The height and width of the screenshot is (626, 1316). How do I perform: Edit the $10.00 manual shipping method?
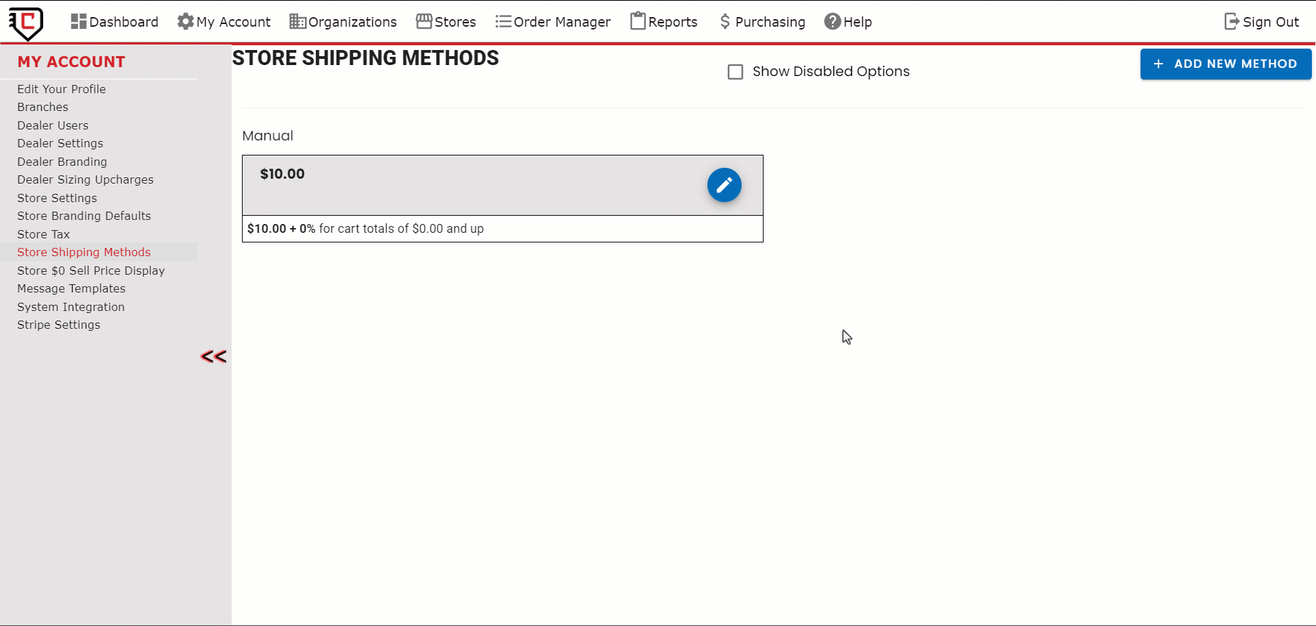(724, 185)
